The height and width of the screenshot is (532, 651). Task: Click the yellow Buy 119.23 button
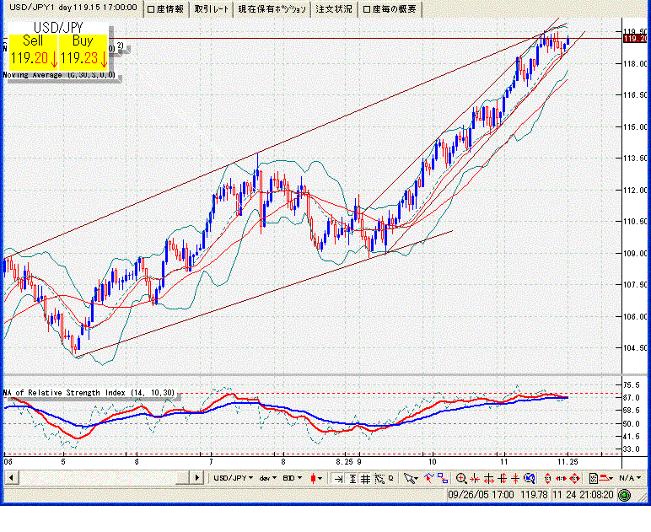(83, 51)
